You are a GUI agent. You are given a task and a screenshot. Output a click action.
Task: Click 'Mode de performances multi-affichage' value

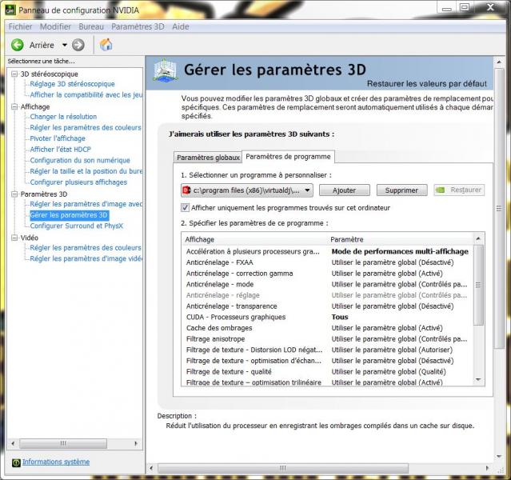click(x=400, y=251)
